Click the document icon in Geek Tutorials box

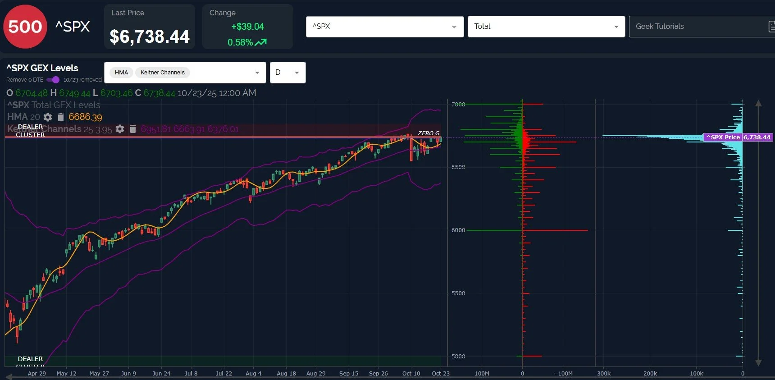coord(771,27)
